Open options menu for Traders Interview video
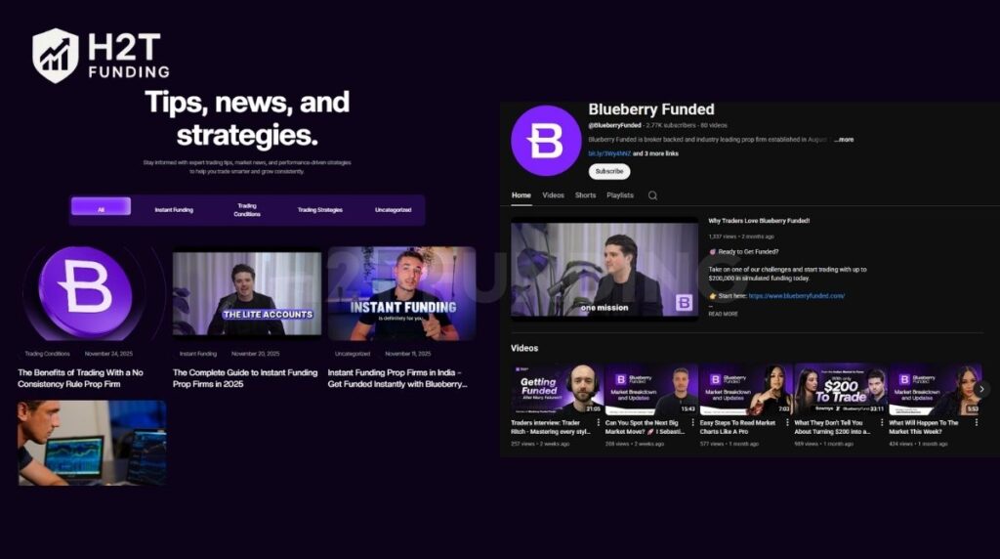The width and height of the screenshot is (1000, 559). tap(599, 422)
